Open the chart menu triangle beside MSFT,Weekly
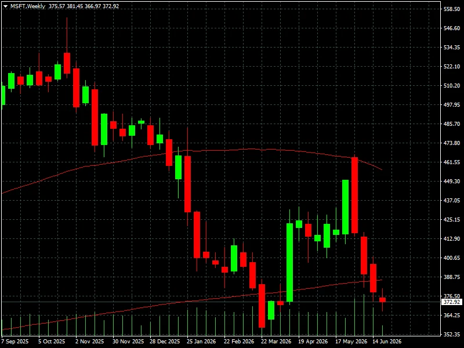 [x=5, y=6]
